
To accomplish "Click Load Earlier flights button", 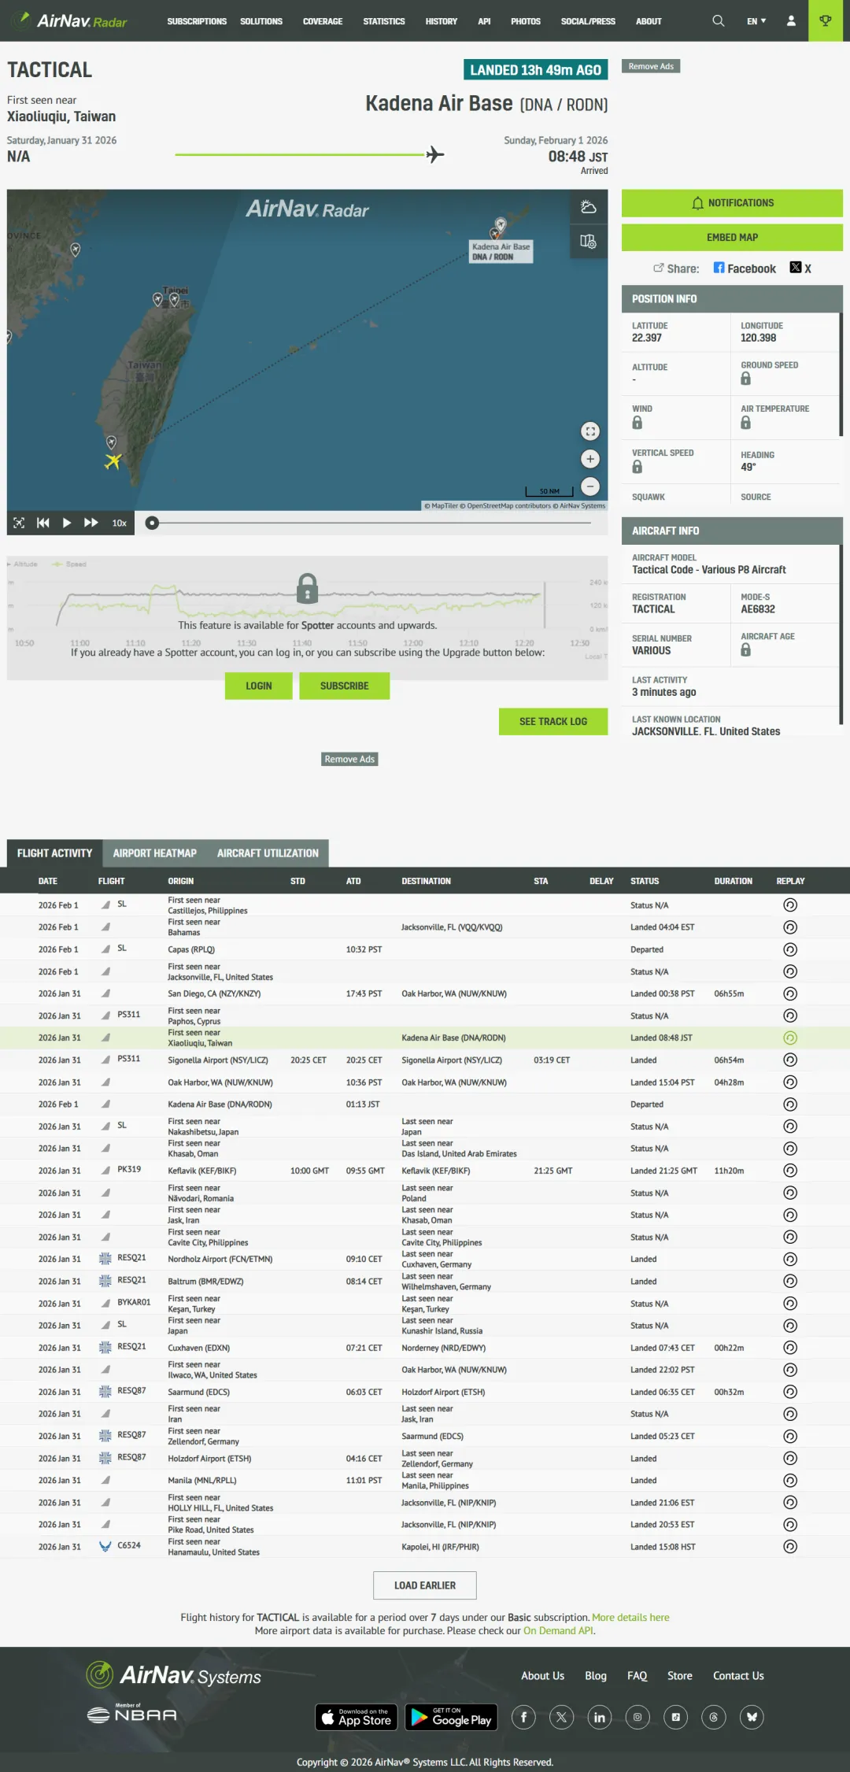I will pyautogui.click(x=425, y=1585).
